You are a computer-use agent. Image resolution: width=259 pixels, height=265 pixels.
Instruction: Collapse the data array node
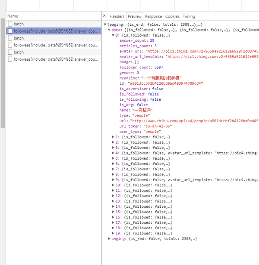point(109,30)
